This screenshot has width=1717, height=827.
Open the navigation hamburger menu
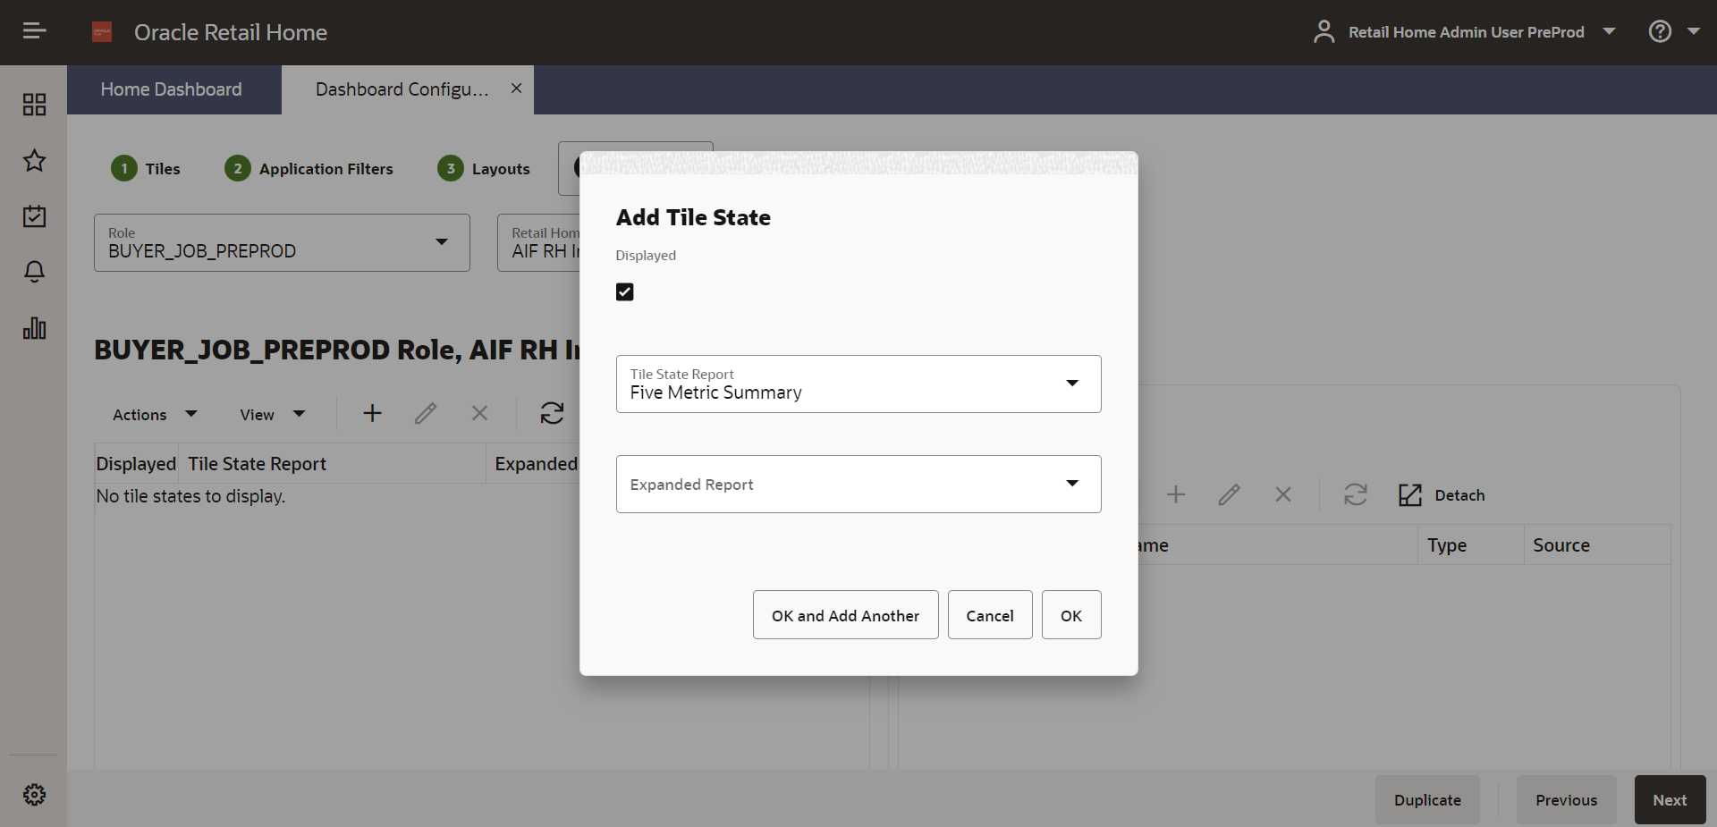[x=34, y=30]
